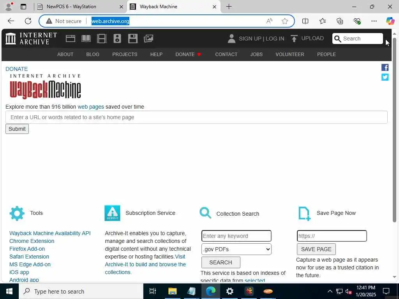
Task: Open the HELP menu item
Action: (156, 55)
